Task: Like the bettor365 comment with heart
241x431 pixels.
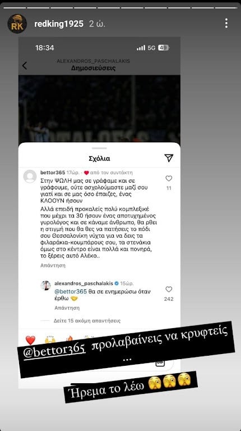Action: tap(169, 179)
